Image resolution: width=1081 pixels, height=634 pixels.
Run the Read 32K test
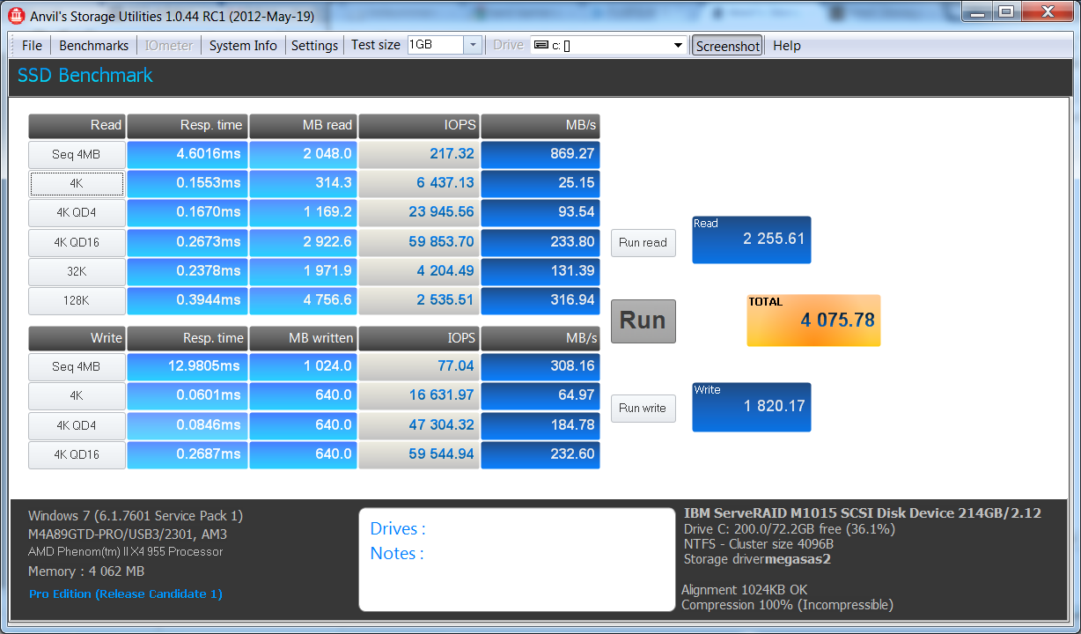[x=76, y=272]
